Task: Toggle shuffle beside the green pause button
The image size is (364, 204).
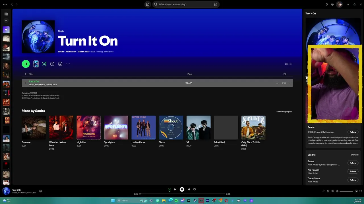Action: 44,64
